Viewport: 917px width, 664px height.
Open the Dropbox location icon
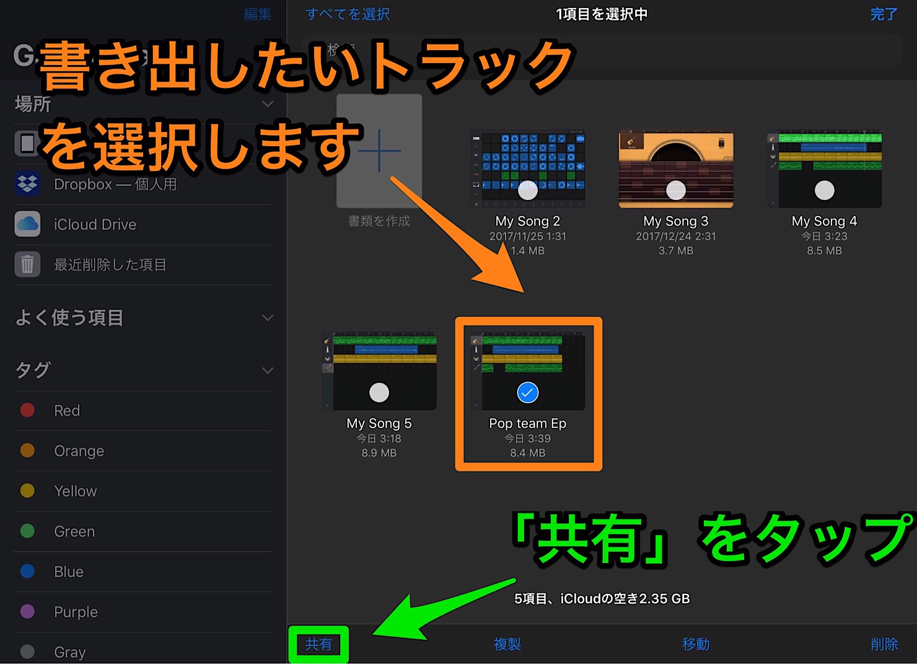pos(27,184)
